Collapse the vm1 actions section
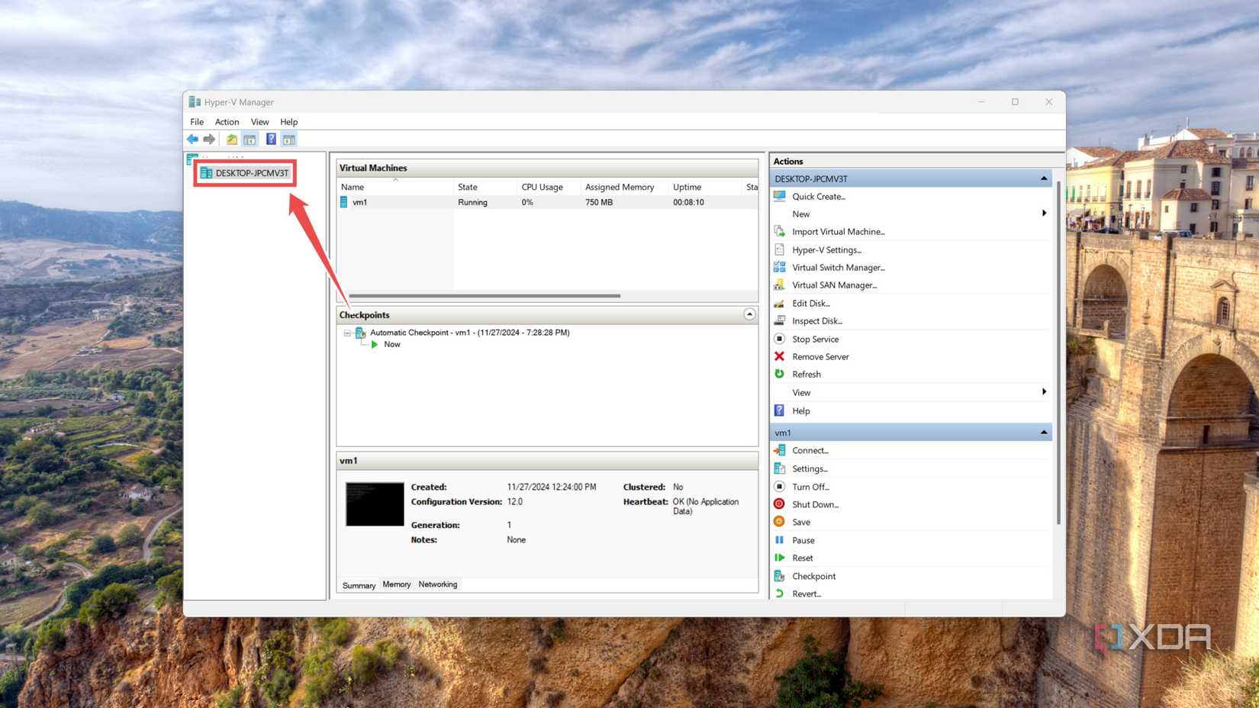This screenshot has width=1259, height=708. pyautogui.click(x=1044, y=433)
